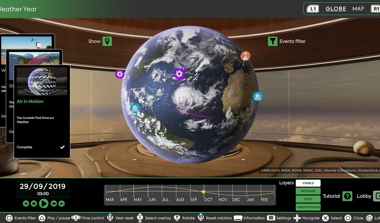Click the volcano event marker near Europe

(x=245, y=56)
